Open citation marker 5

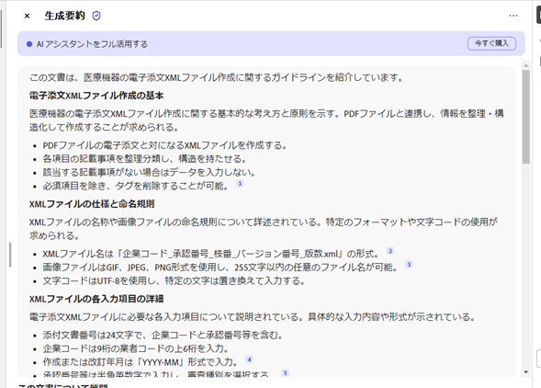(285, 372)
